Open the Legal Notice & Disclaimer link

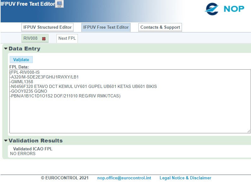[x=185, y=178]
